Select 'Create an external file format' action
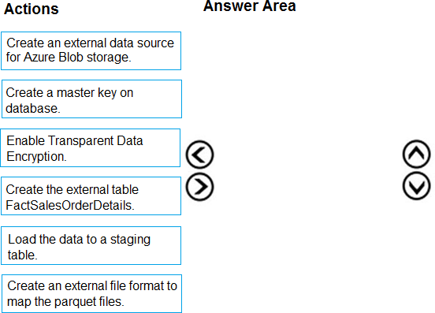Image resolution: width=435 pixels, height=313 pixels. coord(91,293)
